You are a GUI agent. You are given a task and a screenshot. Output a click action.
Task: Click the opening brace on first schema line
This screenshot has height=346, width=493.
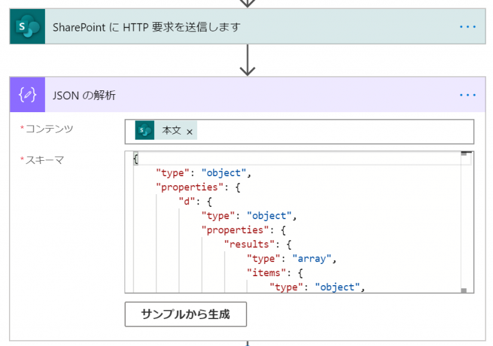coord(136,158)
